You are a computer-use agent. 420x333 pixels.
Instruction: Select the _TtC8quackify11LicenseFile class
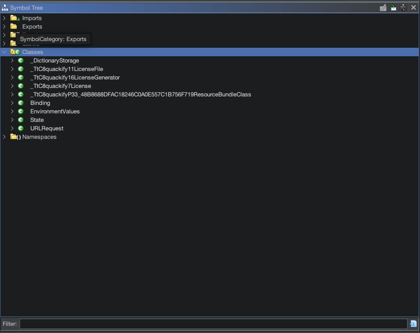[67, 69]
